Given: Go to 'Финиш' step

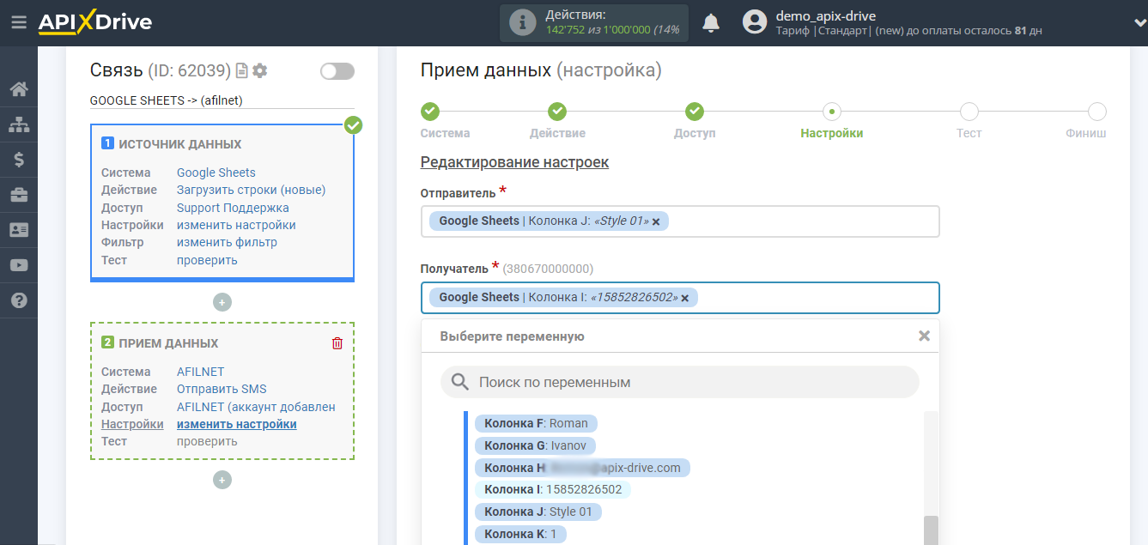Looking at the screenshot, I should pos(1096,111).
